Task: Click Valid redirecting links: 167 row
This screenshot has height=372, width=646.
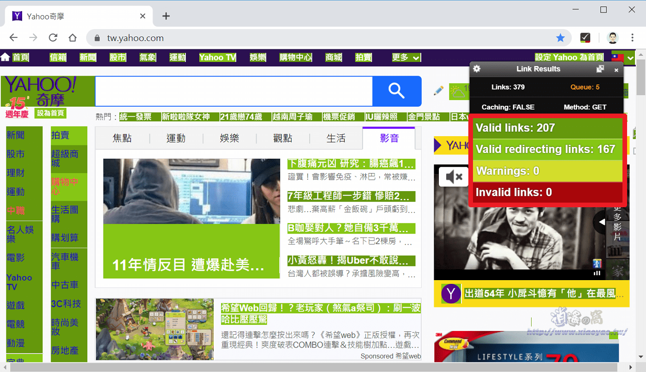Action: point(547,149)
